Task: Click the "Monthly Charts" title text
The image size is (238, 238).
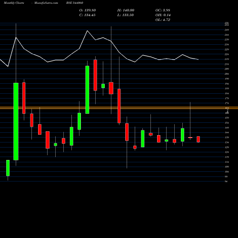Action: point(14,3)
